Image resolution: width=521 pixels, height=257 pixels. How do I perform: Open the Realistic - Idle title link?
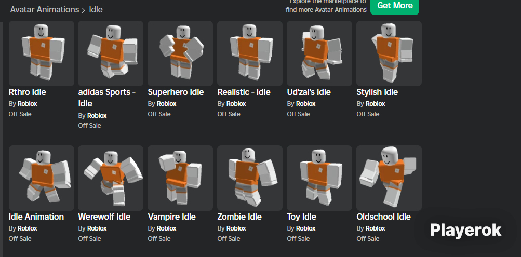tap(244, 92)
